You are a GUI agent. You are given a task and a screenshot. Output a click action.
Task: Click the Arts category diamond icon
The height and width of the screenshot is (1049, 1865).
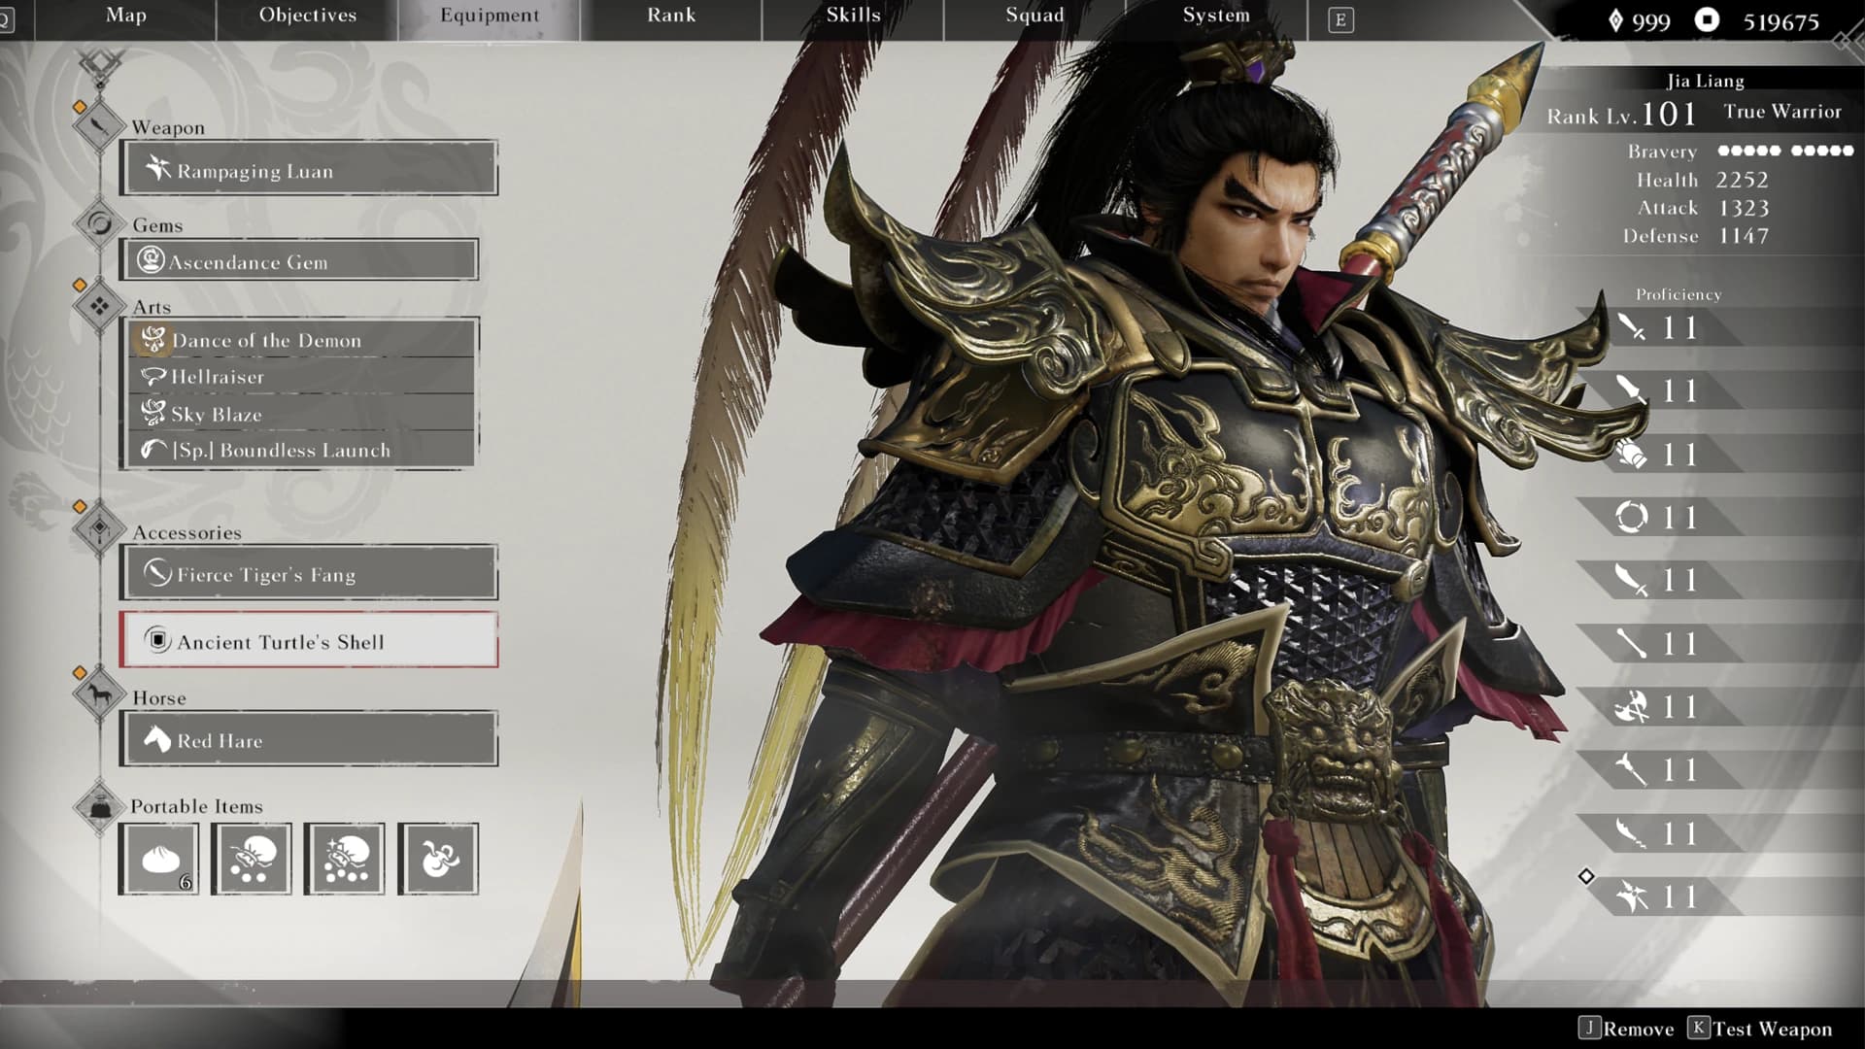pyautogui.click(x=99, y=306)
